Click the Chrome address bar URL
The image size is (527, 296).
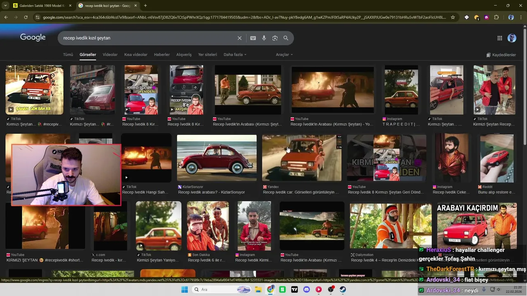[244, 17]
